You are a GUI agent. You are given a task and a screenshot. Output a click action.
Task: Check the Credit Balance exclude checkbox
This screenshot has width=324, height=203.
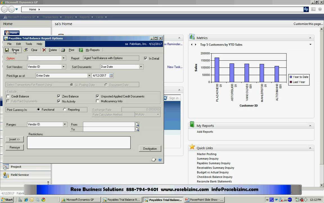(x=8, y=96)
